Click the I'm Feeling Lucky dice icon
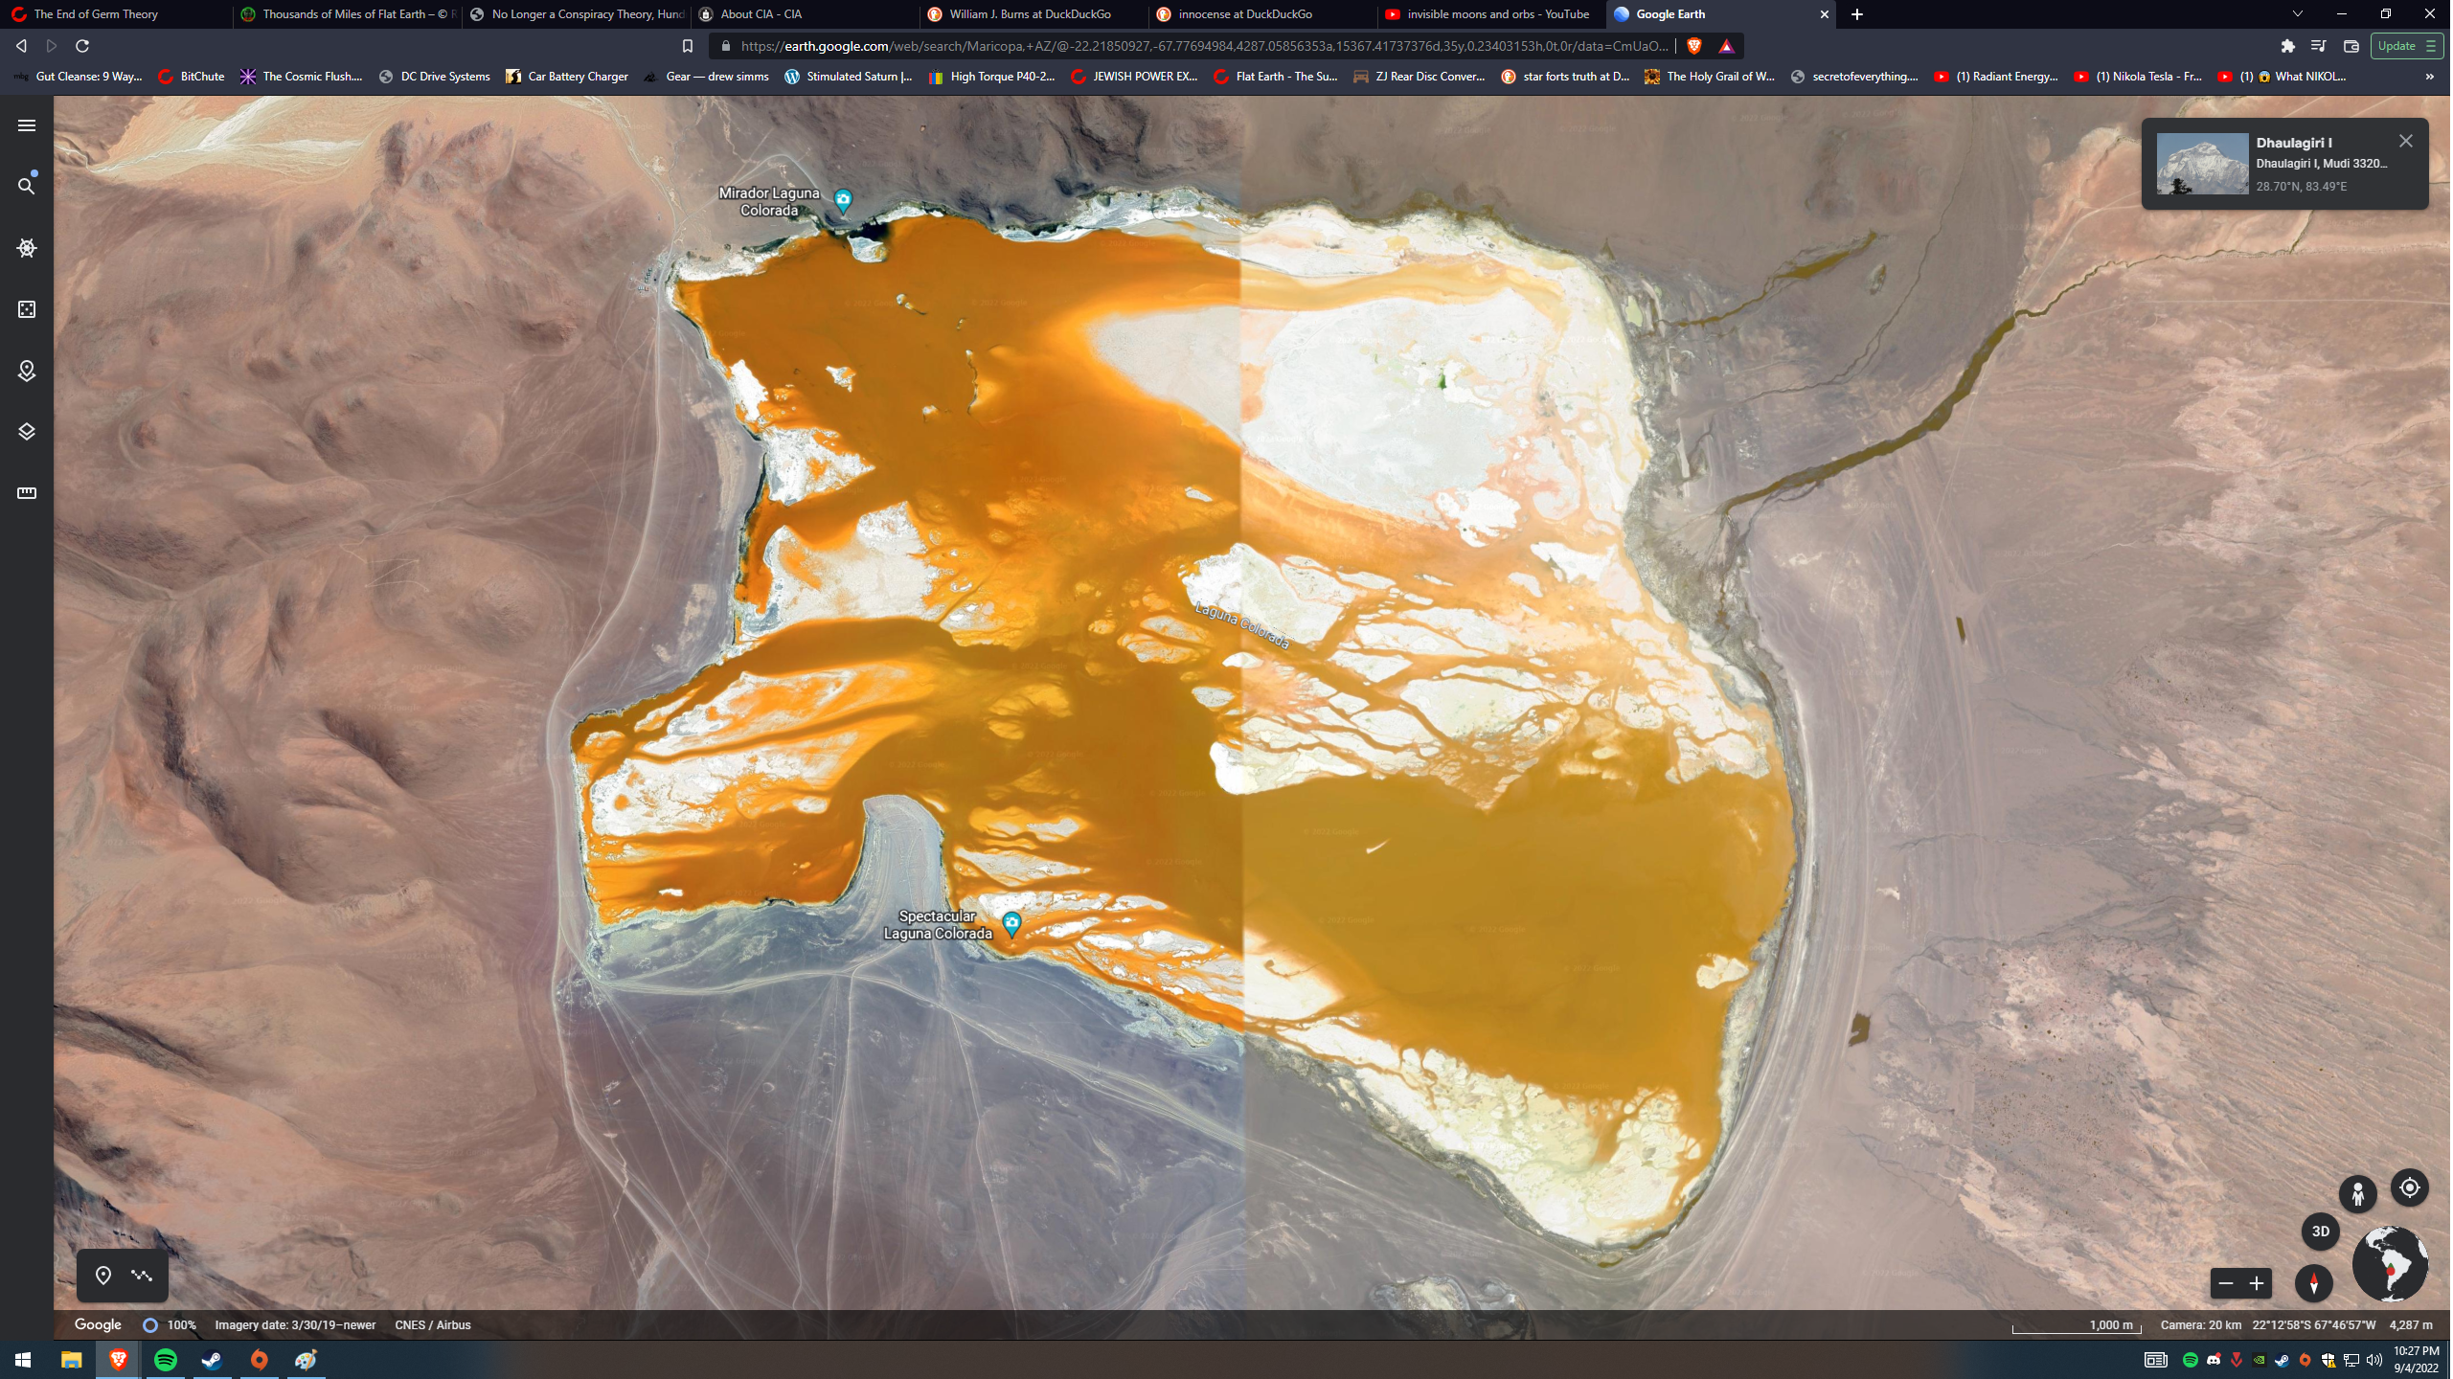Viewport: 2453px width, 1379px height. [x=27, y=309]
